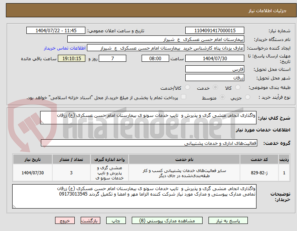Screen dimensions: 297x231
Task: Click the گروه خدمت field
Action: tap(149, 143)
